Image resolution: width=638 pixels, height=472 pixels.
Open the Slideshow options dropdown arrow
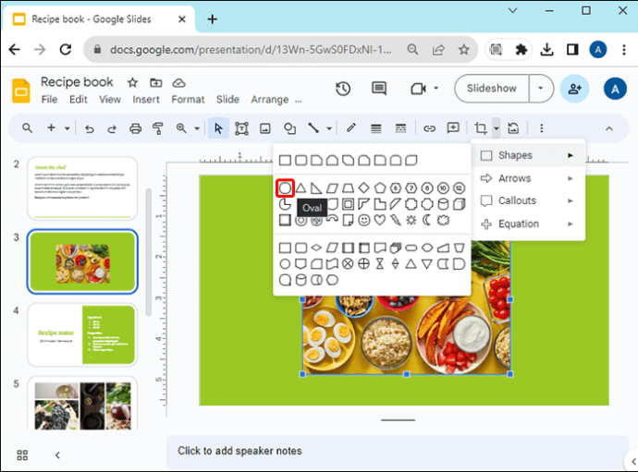click(541, 89)
